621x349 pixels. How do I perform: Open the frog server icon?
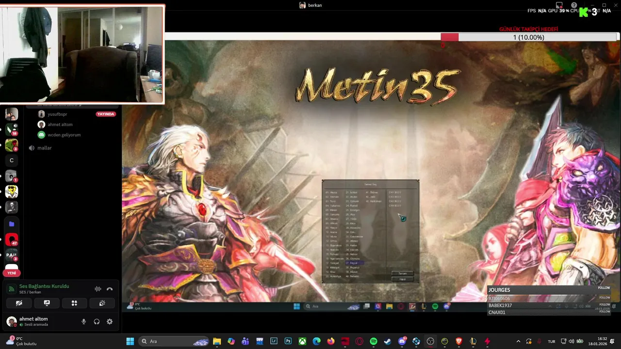[x=12, y=145]
